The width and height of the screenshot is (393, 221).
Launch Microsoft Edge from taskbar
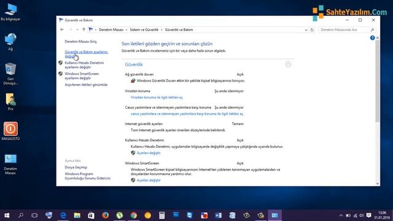coord(63,215)
